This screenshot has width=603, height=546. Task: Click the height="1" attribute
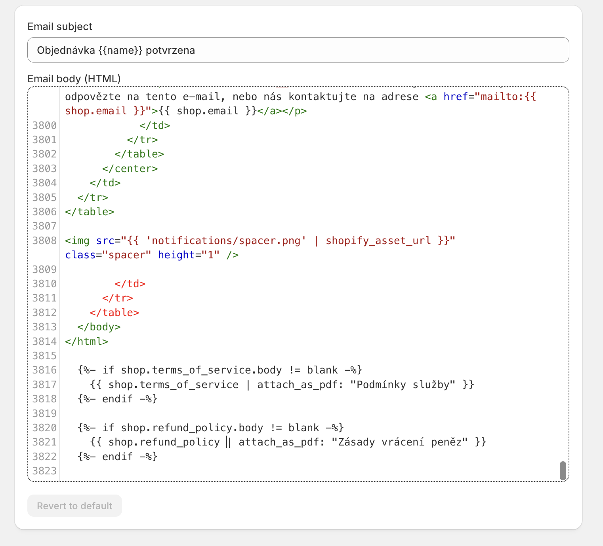tap(189, 255)
